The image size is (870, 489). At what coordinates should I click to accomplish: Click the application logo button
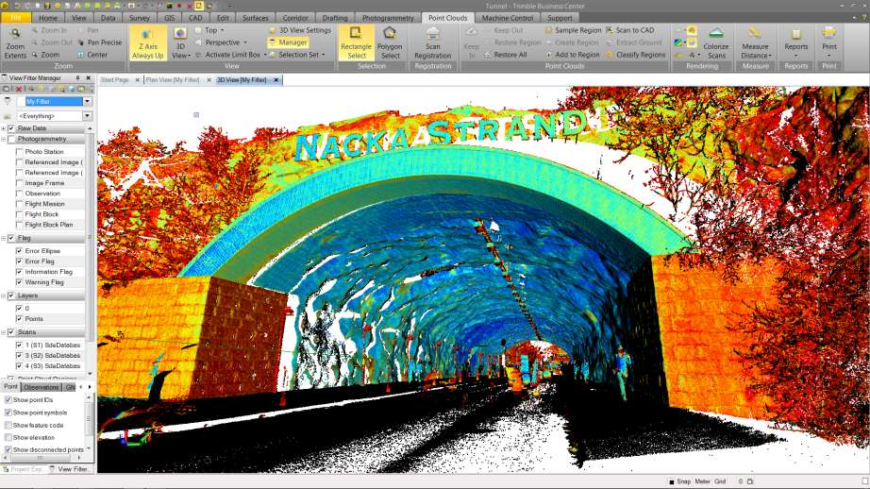5,6
